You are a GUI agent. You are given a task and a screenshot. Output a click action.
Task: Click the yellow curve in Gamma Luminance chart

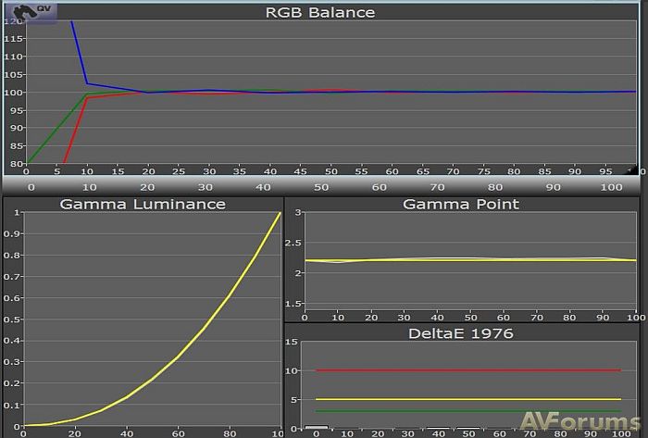[x=205, y=353]
